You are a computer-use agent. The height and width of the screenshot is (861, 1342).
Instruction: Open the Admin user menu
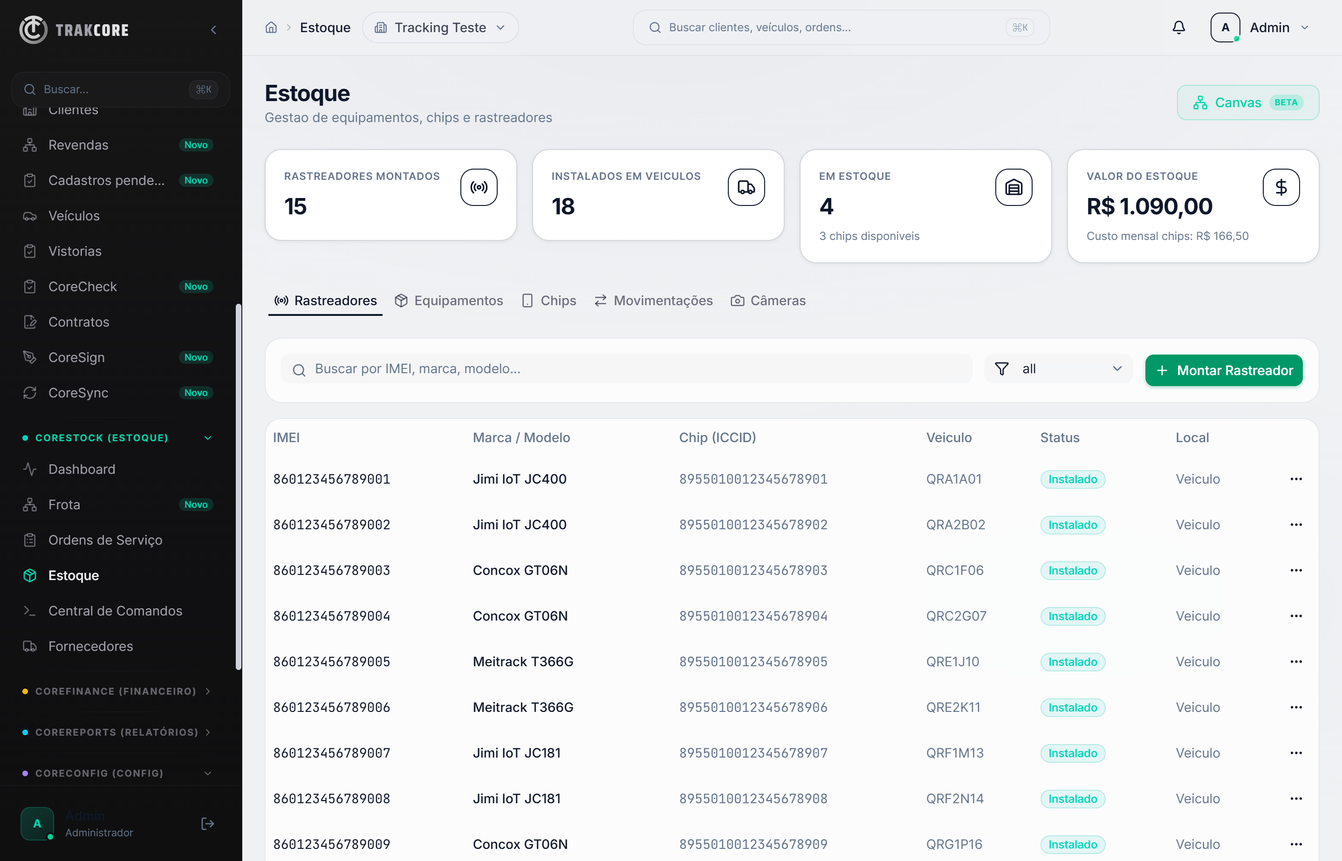[x=1260, y=27]
